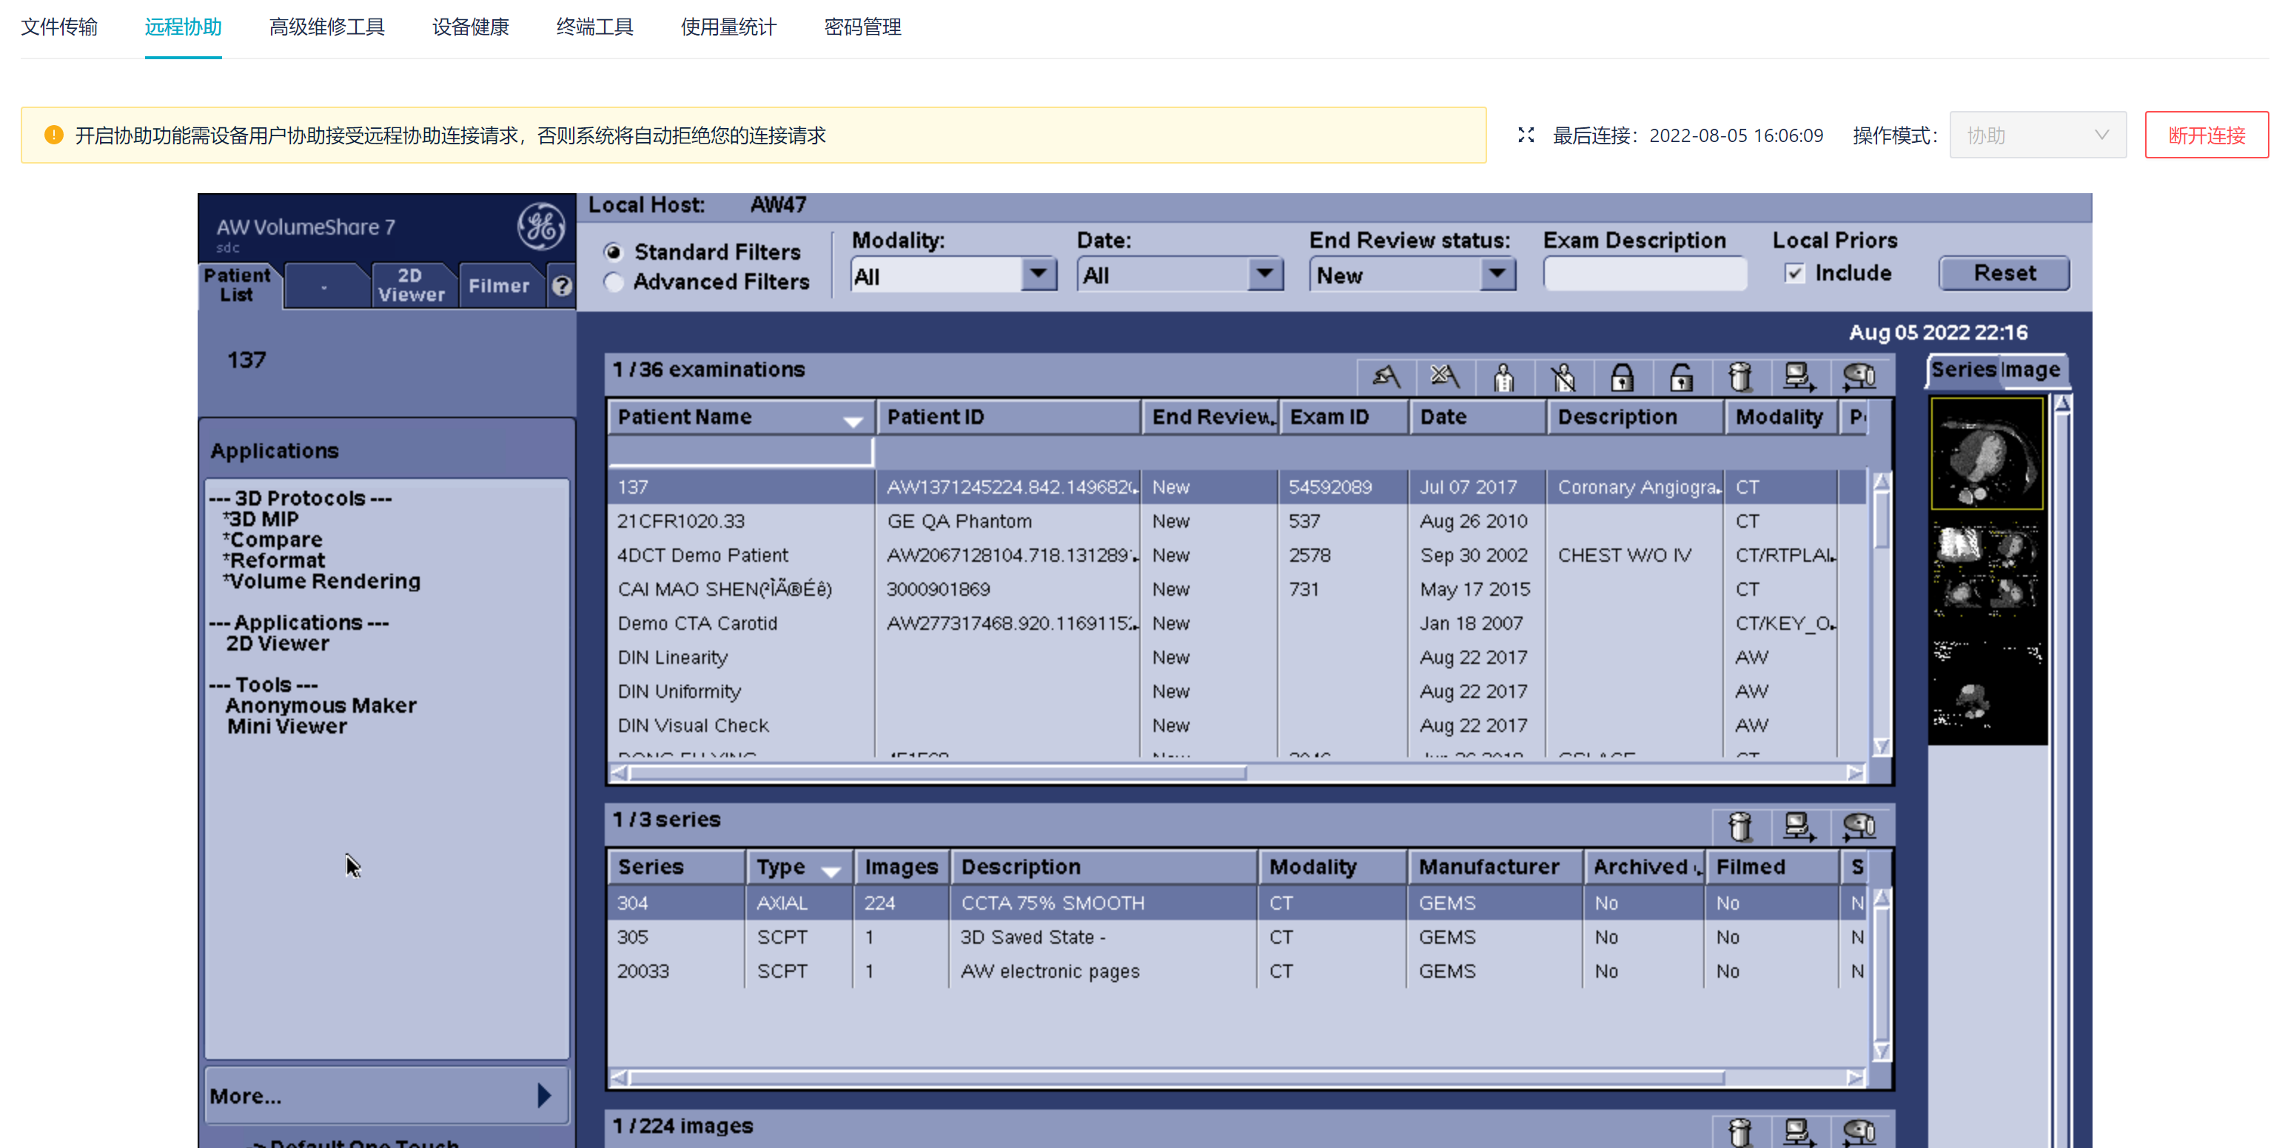Select the Advanced Filters radio button
This screenshot has width=2285, height=1148.
614,282
